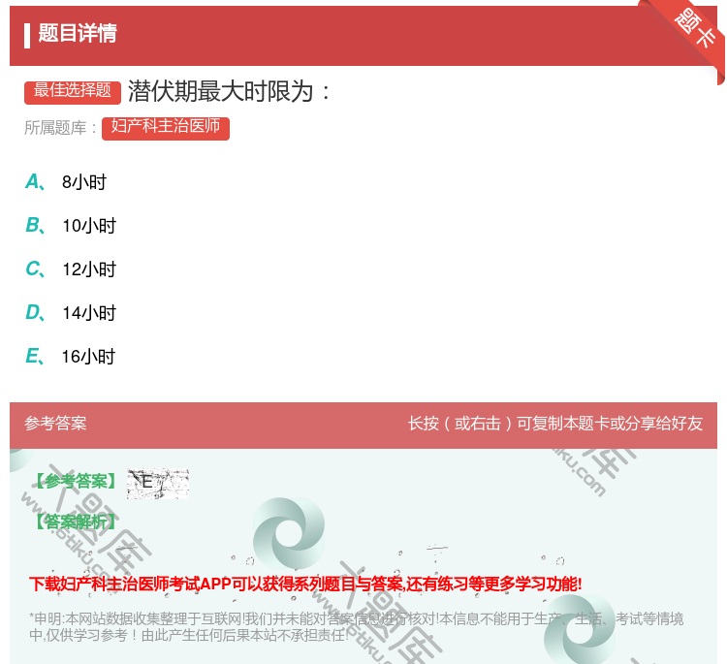Open the 妇产科主治医师 question bank link
The height and width of the screenshot is (664, 727).
point(166,127)
